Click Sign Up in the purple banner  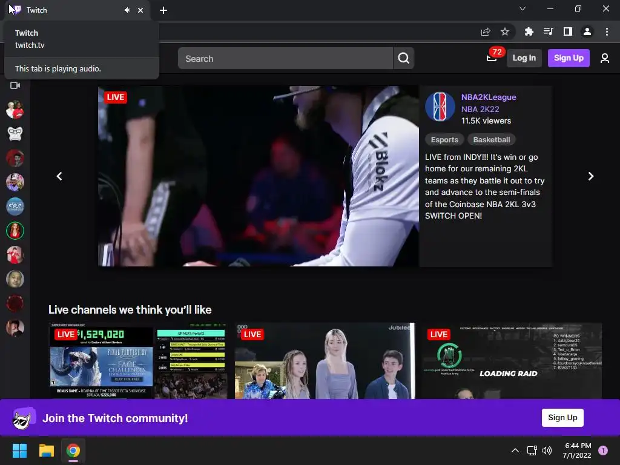pos(562,418)
